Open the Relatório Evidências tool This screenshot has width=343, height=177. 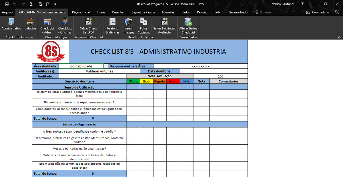pyautogui.click(x=112, y=26)
